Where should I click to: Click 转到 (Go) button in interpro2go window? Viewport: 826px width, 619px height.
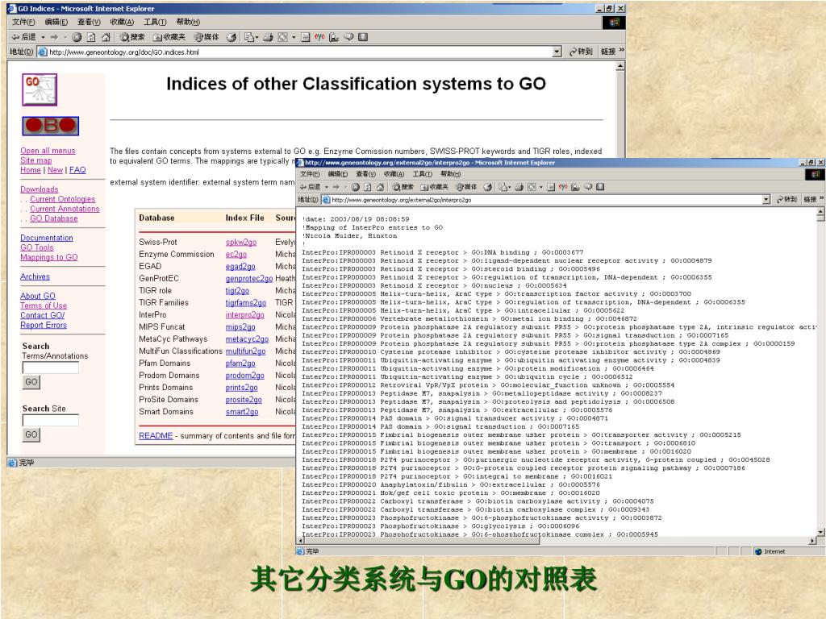[x=787, y=200]
